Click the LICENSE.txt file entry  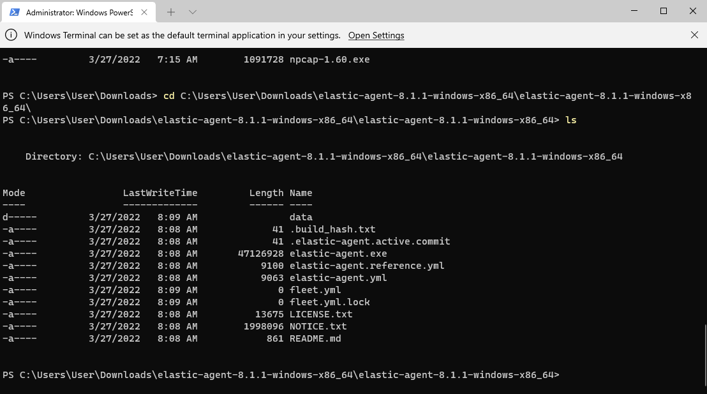[x=320, y=314]
